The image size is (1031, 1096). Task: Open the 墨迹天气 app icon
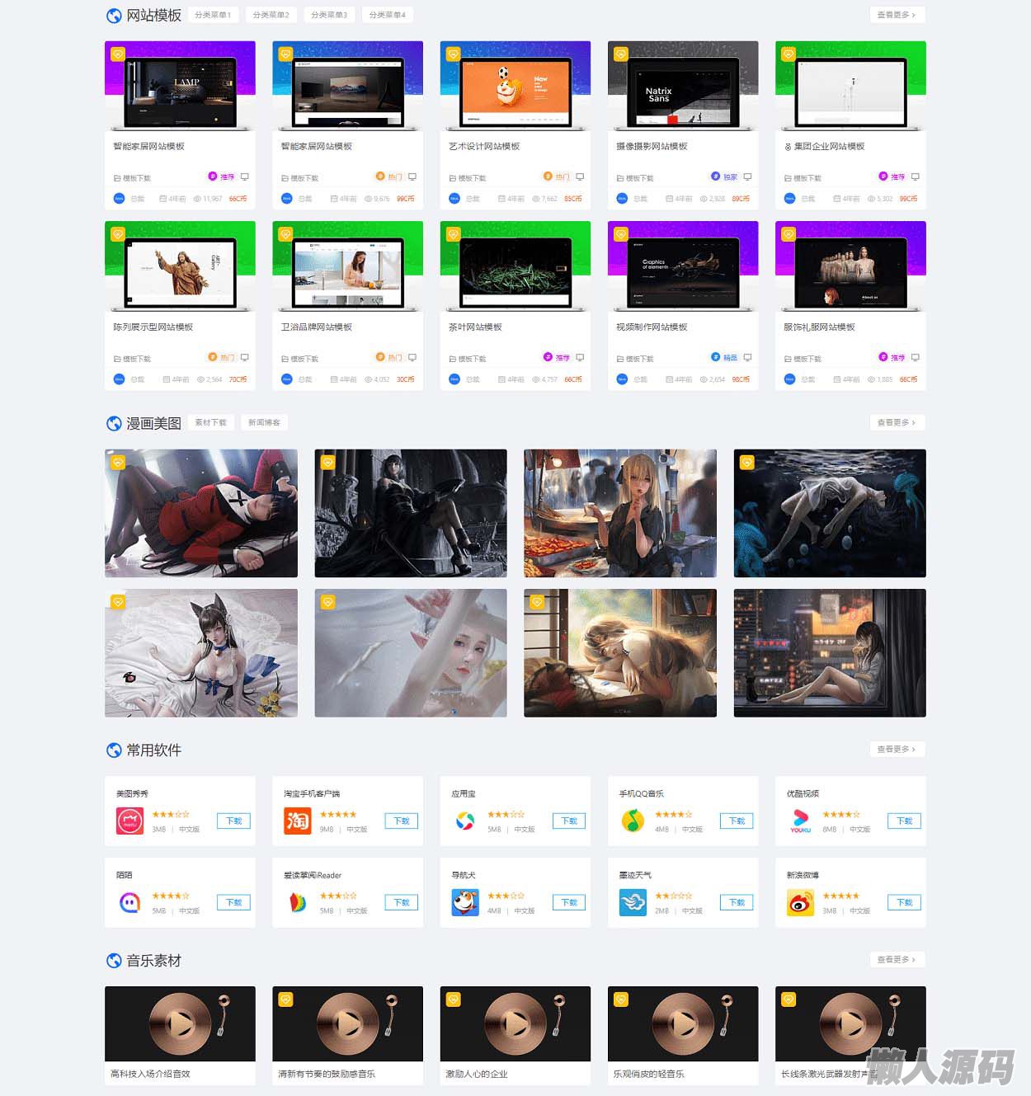pos(633,902)
